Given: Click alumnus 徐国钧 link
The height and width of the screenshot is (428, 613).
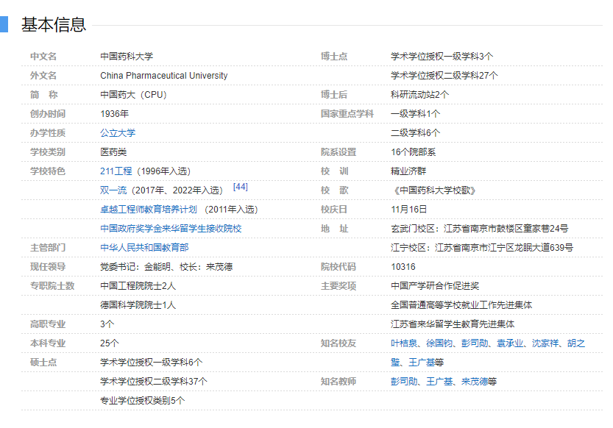Looking at the screenshot, I should [439, 343].
